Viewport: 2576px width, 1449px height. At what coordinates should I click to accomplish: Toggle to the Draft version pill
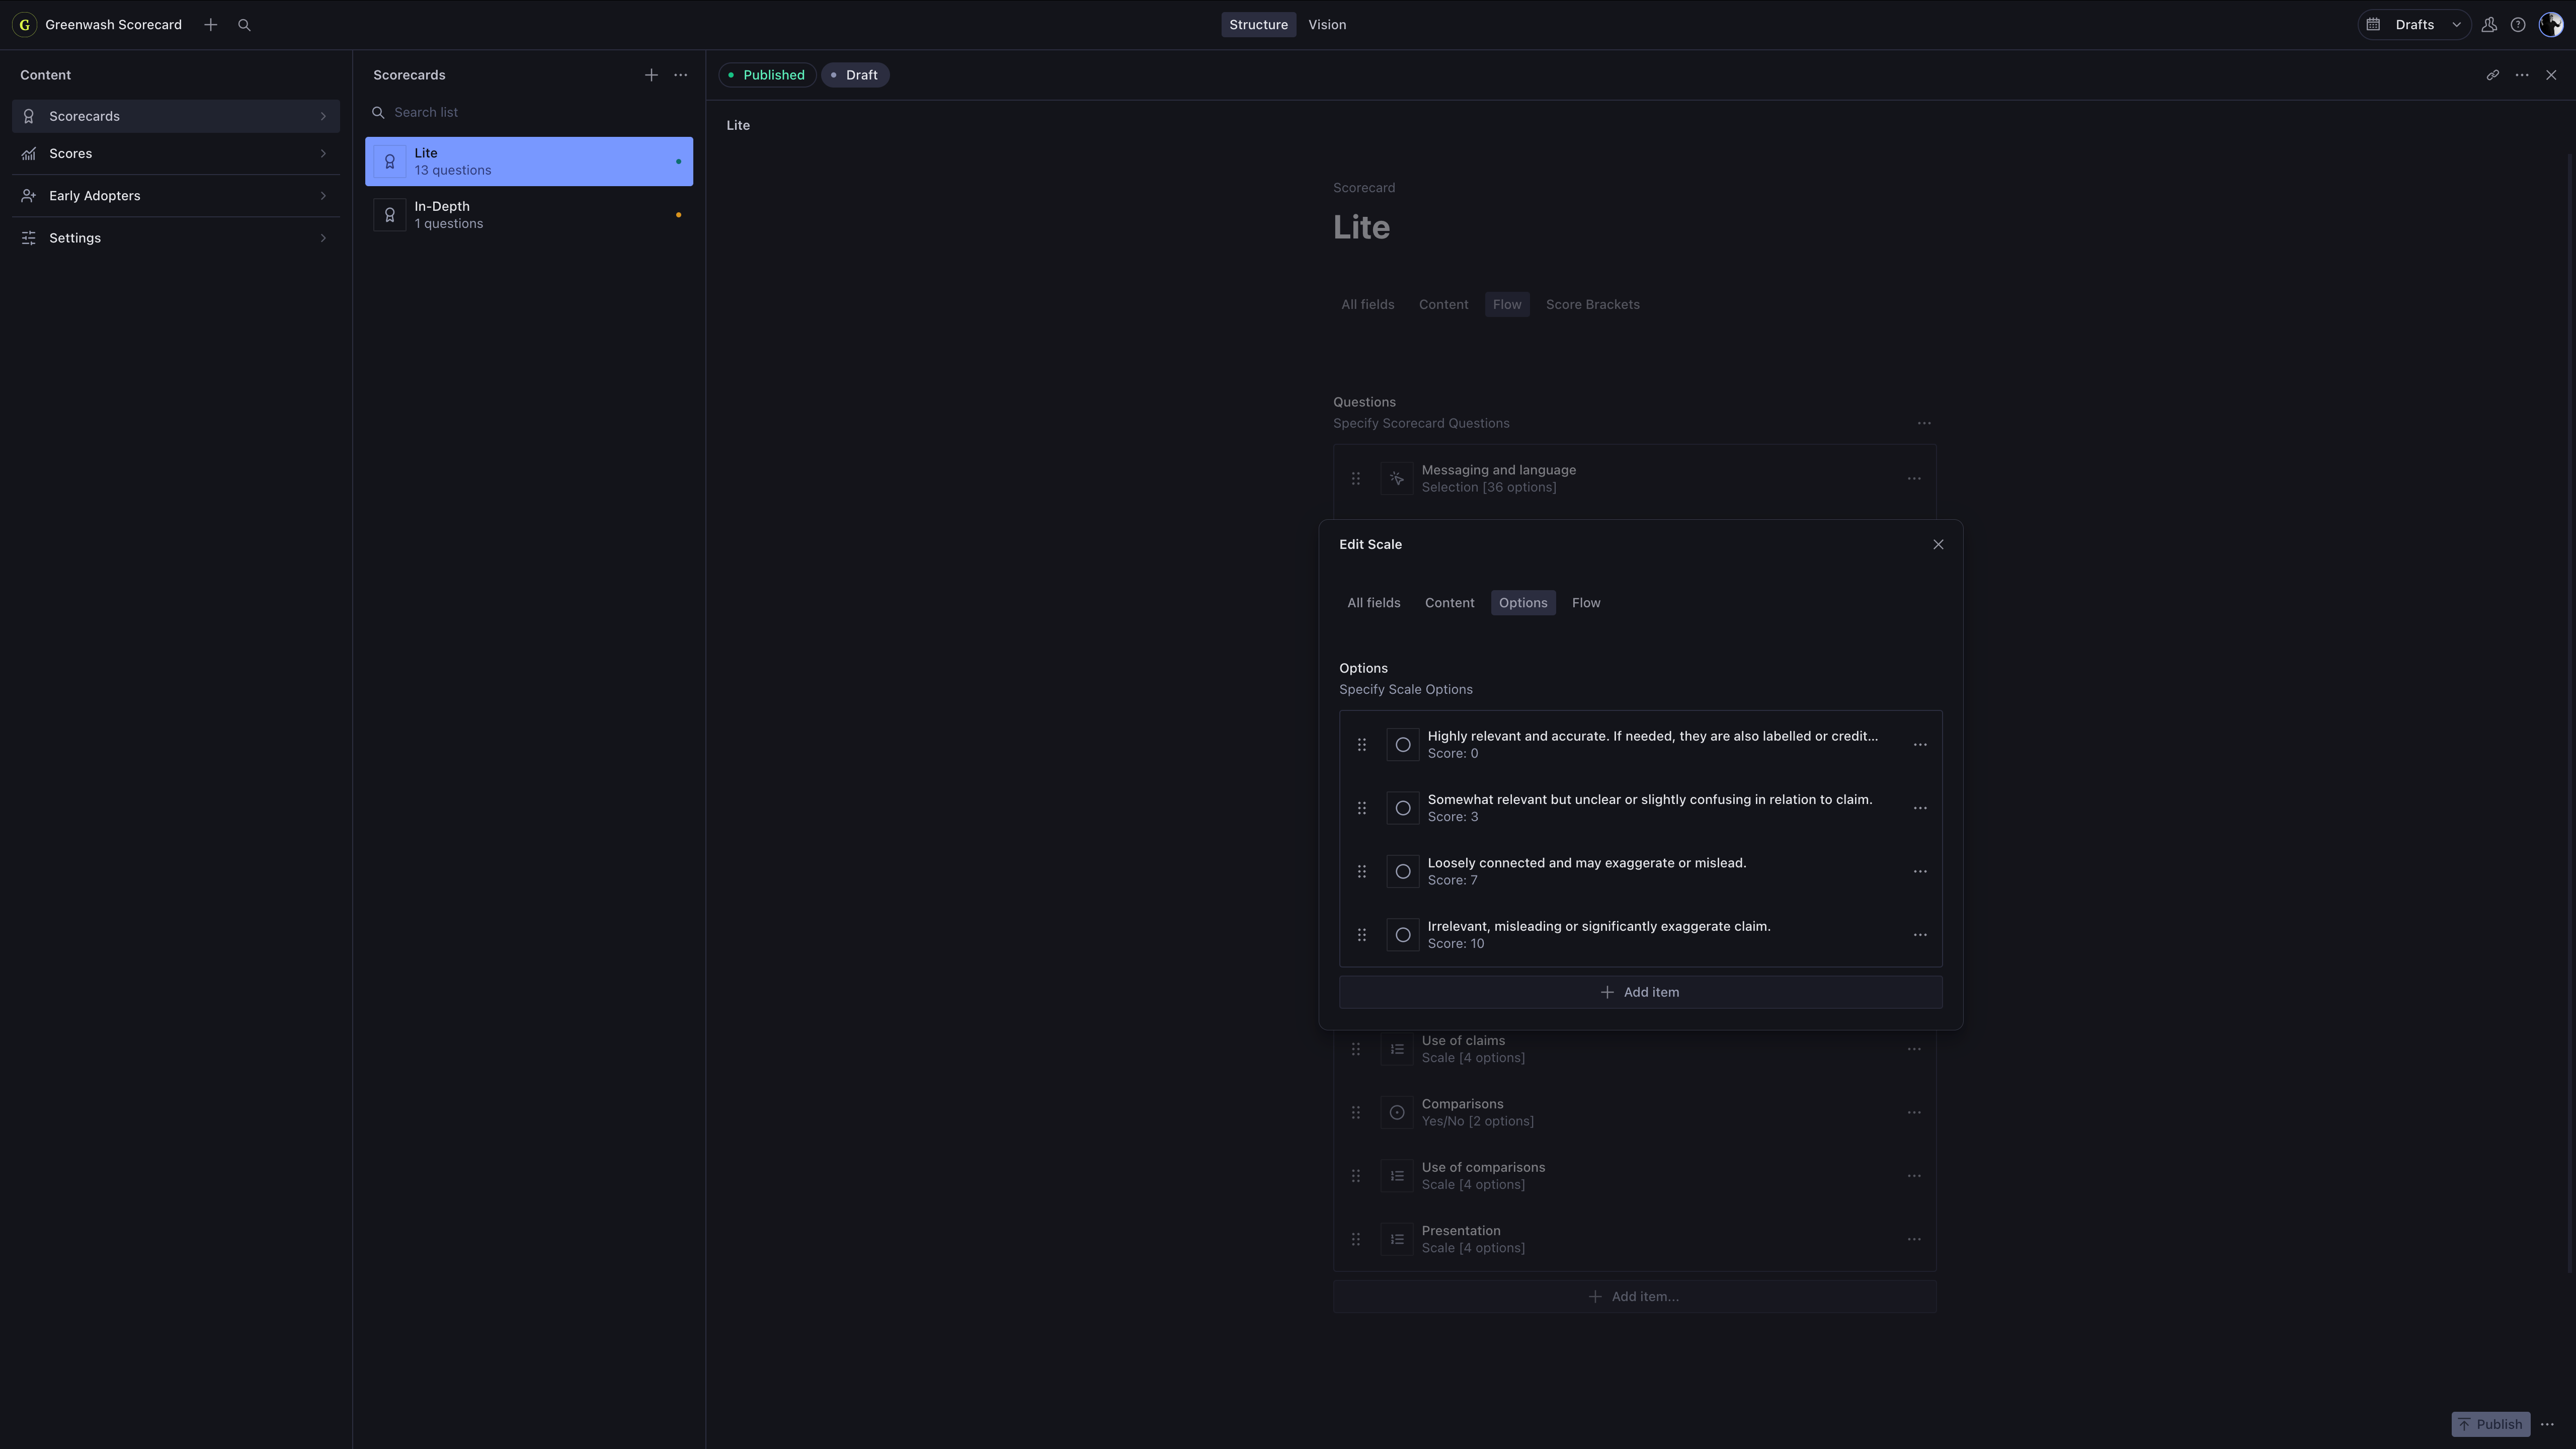pos(855,75)
